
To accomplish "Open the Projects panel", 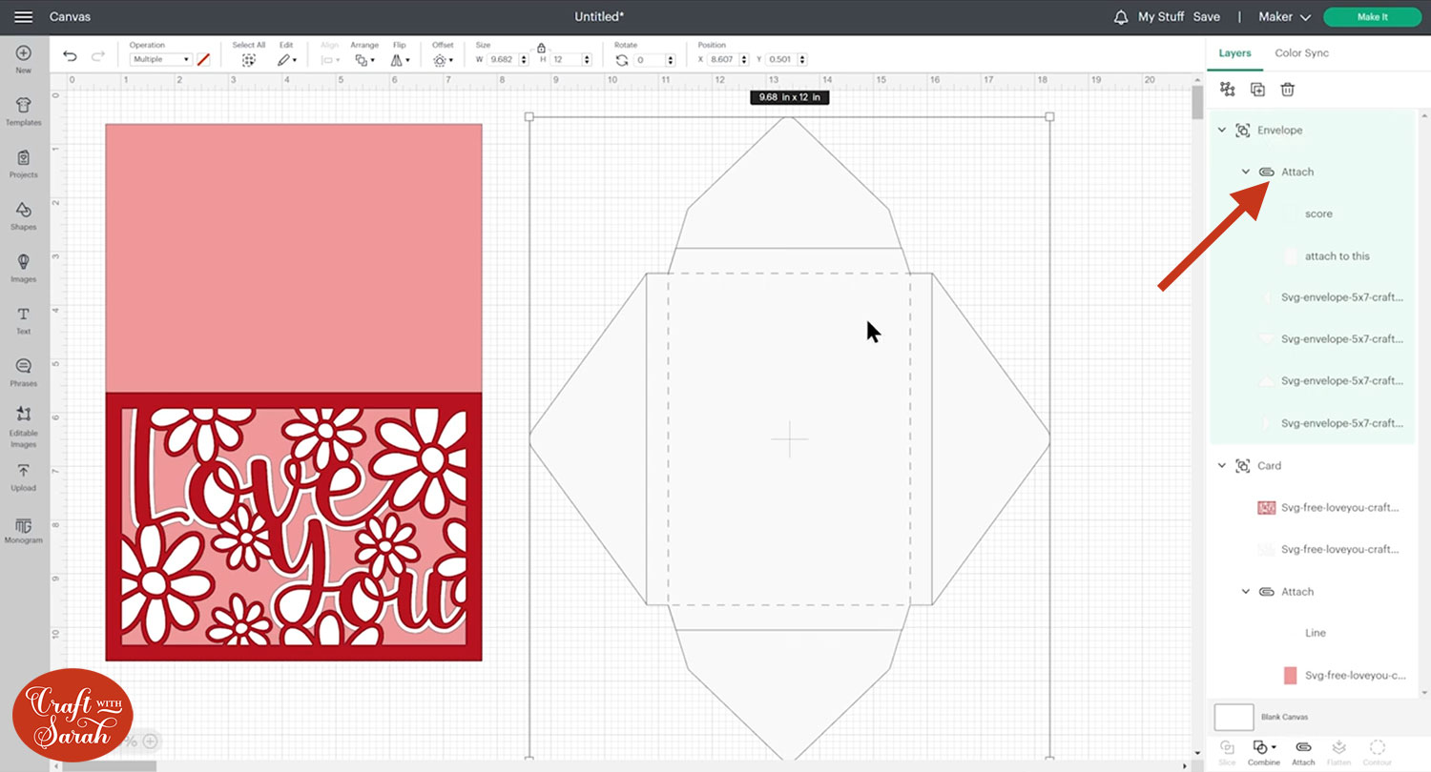I will (23, 164).
